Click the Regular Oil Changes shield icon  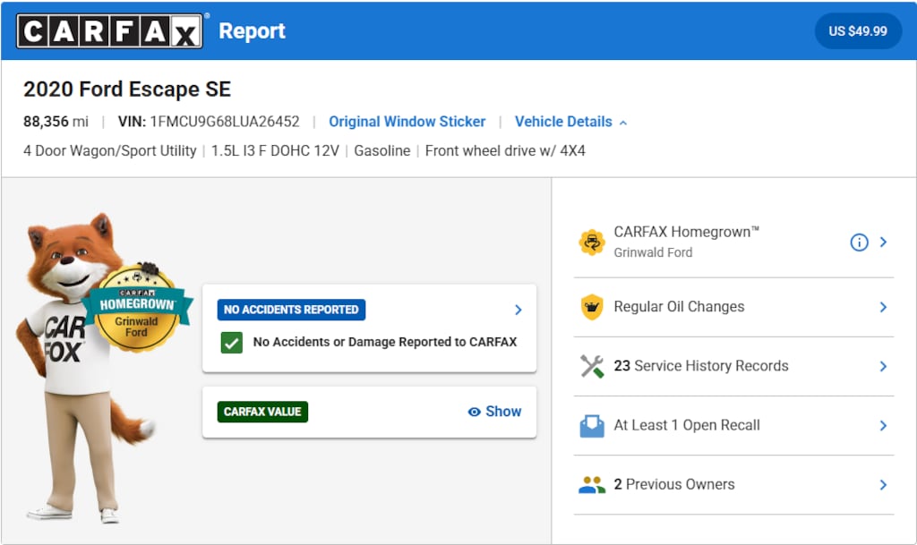click(x=592, y=307)
